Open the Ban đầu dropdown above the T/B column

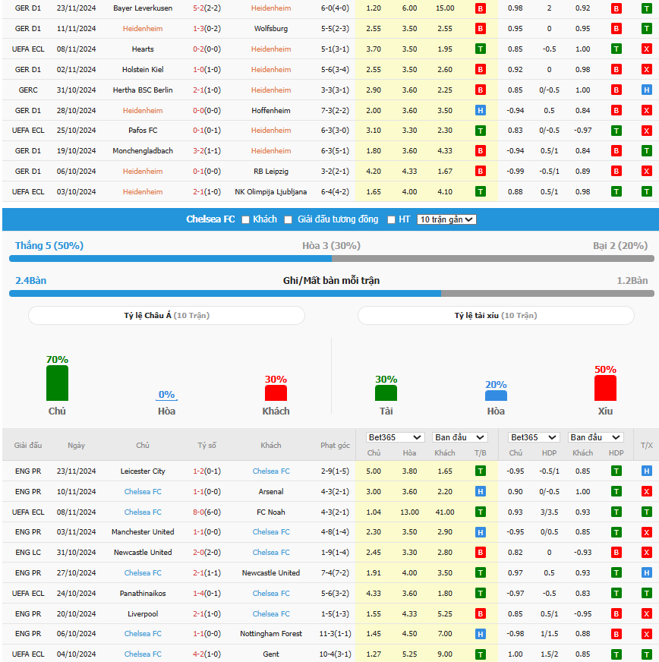[460, 437]
